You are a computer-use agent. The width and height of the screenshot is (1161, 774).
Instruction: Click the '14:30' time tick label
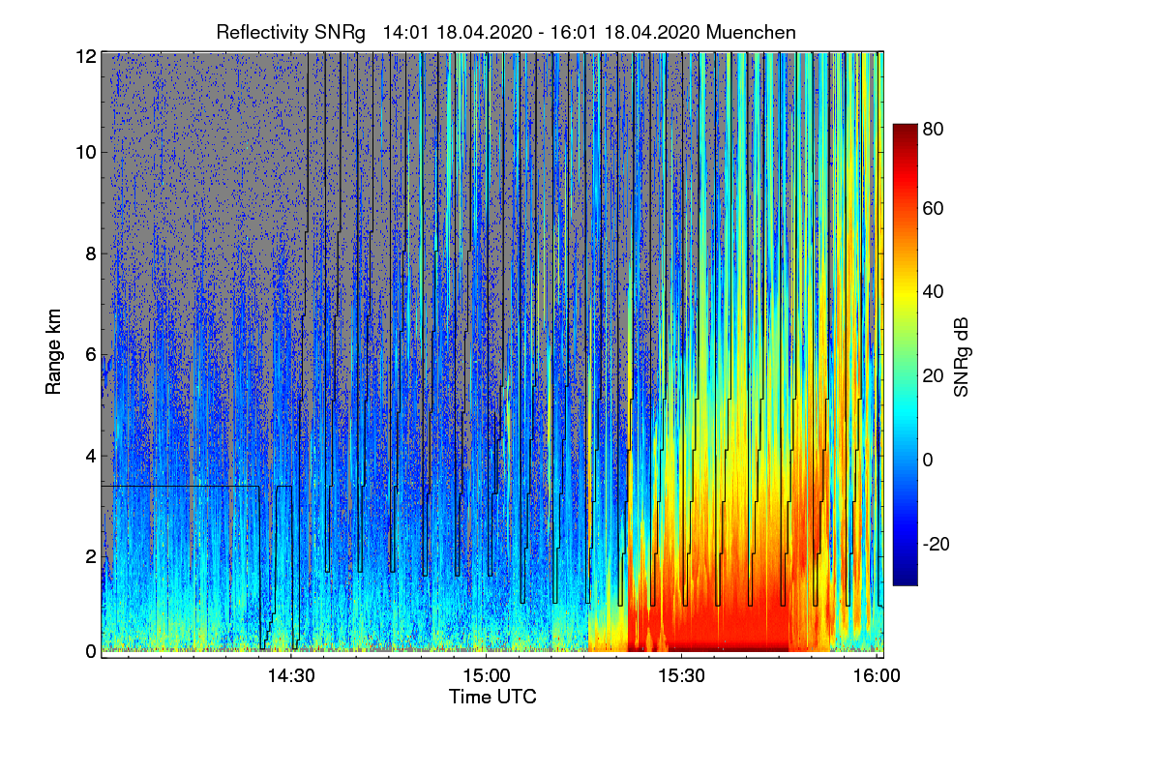click(291, 675)
